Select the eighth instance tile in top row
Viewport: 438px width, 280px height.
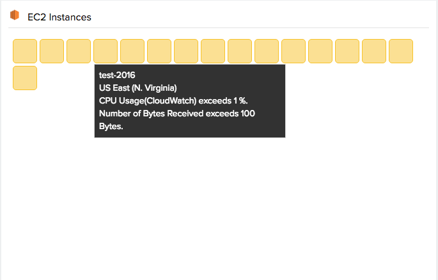(x=213, y=51)
